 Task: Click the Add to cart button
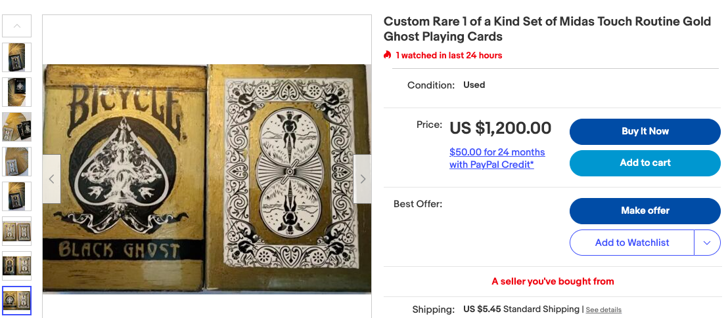[645, 163]
